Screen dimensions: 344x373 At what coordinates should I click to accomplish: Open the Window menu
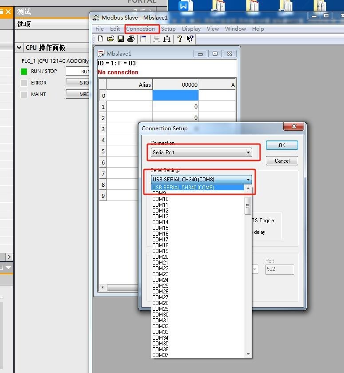click(235, 29)
